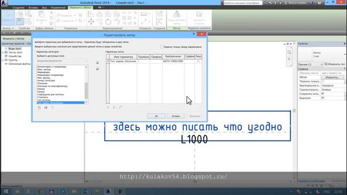The height and width of the screenshot is (195, 347).
Task: Select Стоимость in the field list
Action: 43,97
